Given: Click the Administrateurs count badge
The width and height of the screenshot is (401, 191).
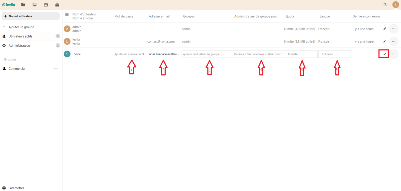Looking at the screenshot, I should pyautogui.click(x=58, y=46).
